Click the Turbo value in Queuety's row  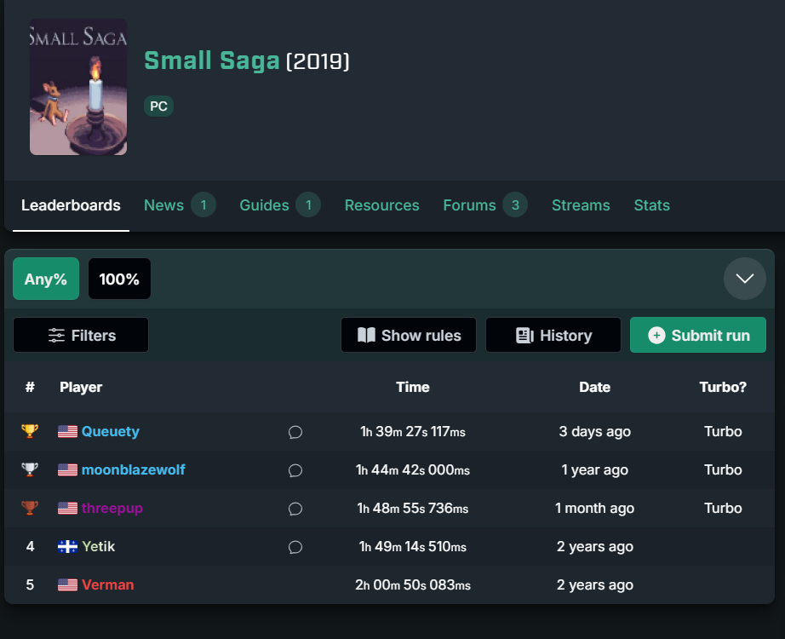click(x=723, y=431)
